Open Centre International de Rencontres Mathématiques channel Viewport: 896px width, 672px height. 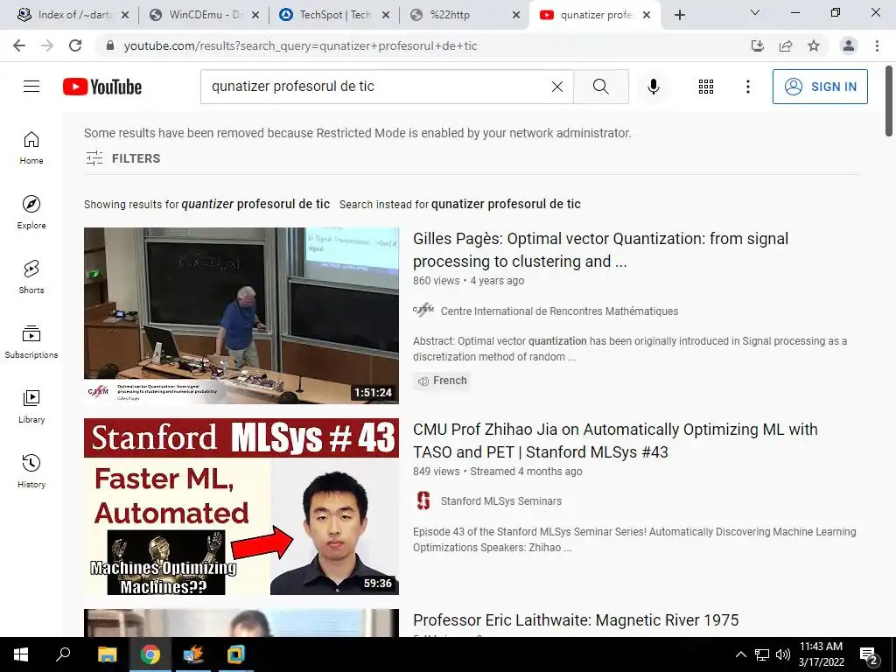(559, 311)
